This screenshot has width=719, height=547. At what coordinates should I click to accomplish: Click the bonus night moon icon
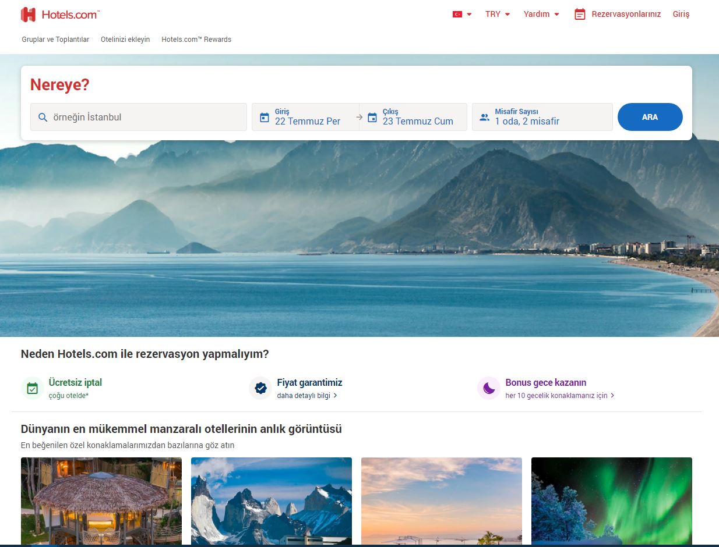pyautogui.click(x=489, y=388)
